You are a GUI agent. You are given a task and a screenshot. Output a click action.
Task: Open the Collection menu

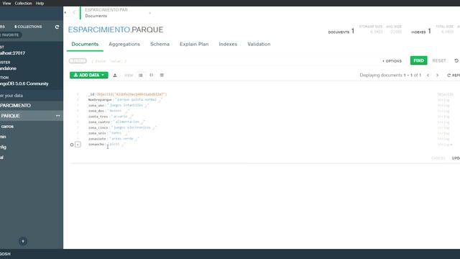(23, 3)
